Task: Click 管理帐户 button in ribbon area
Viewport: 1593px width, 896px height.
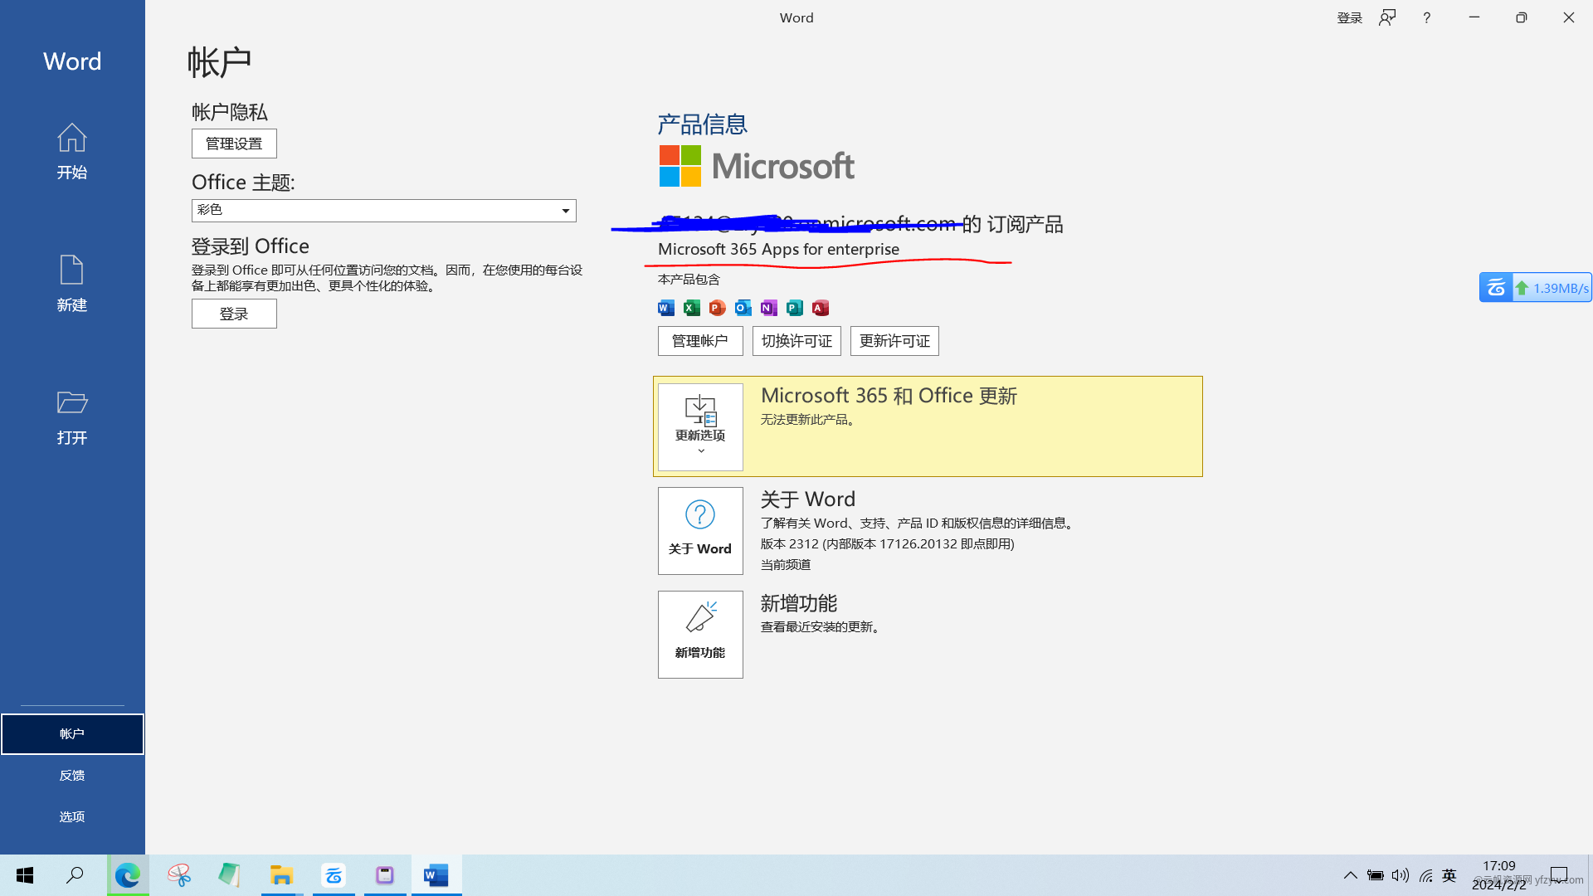Action: [700, 340]
